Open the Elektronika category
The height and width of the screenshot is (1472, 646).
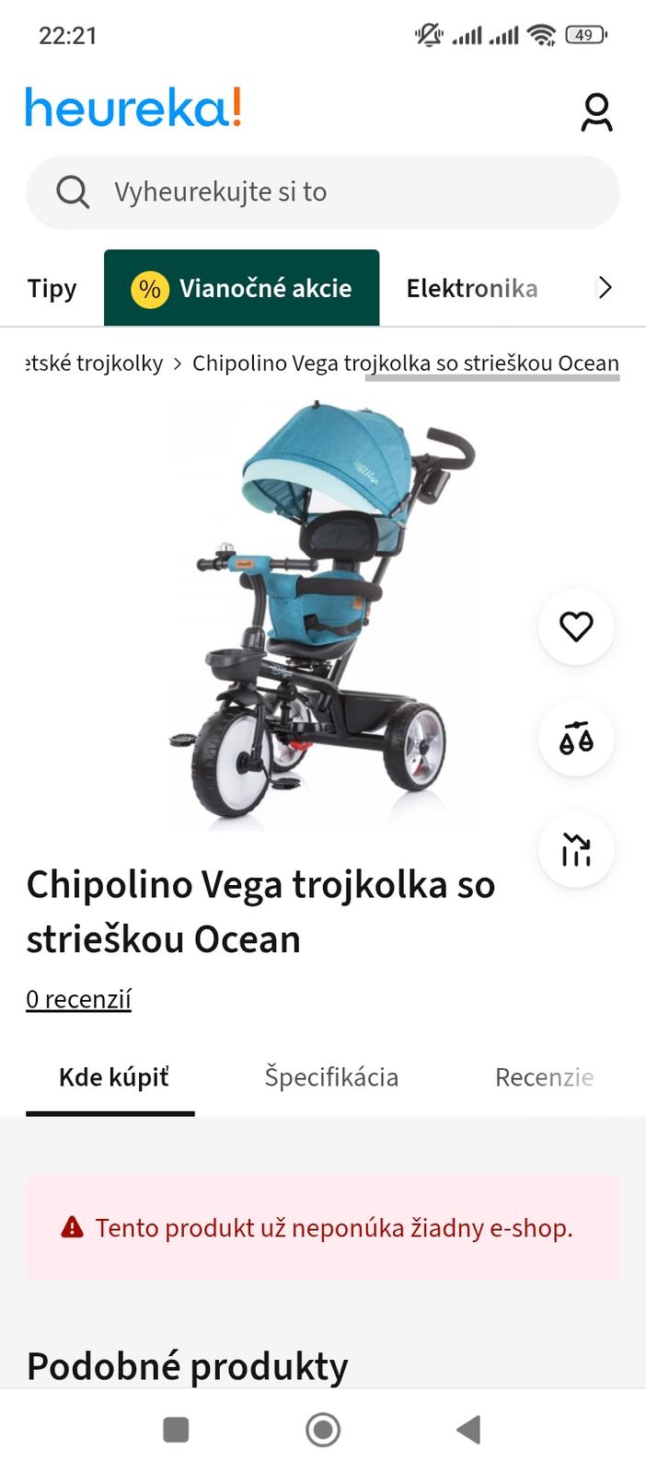[472, 288]
